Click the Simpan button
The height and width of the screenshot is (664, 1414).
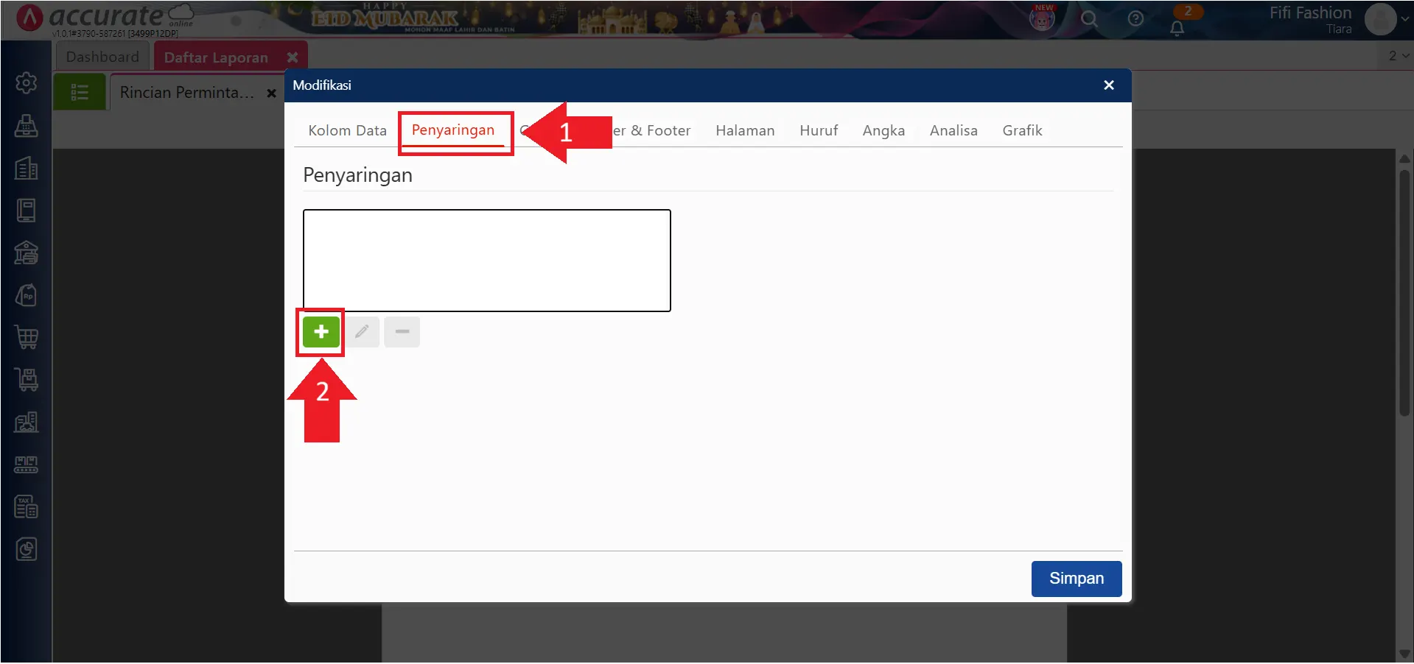[1077, 579]
